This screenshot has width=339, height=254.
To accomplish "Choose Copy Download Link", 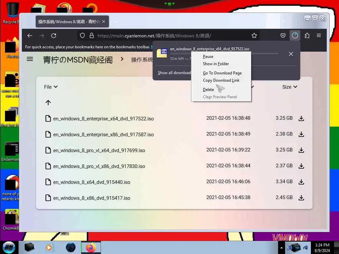I will tap(221, 80).
